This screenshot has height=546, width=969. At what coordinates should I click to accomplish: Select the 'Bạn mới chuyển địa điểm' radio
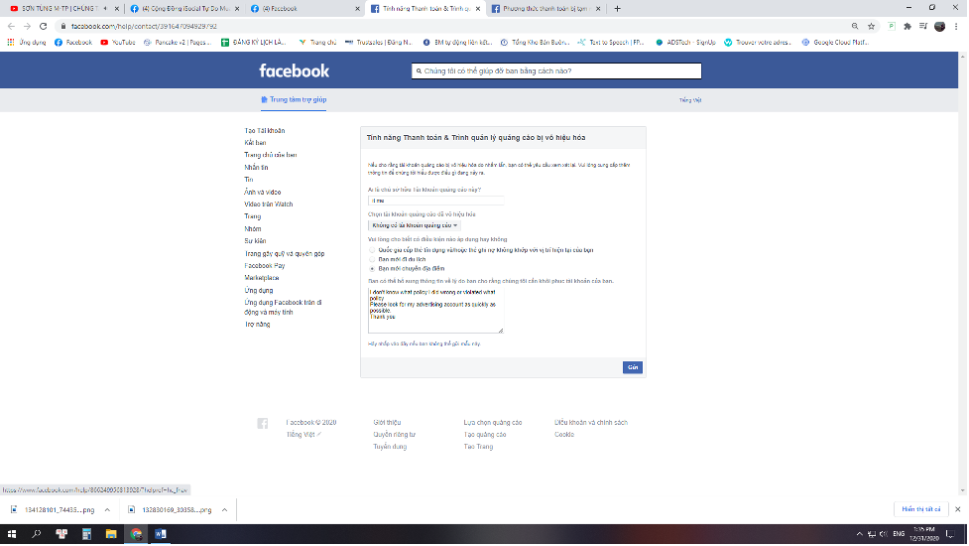point(372,269)
